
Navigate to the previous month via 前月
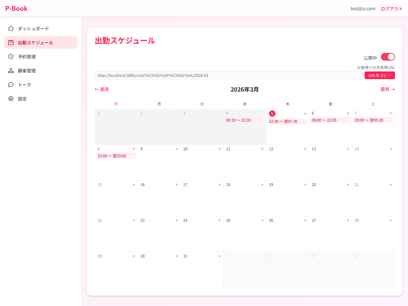[102, 89]
